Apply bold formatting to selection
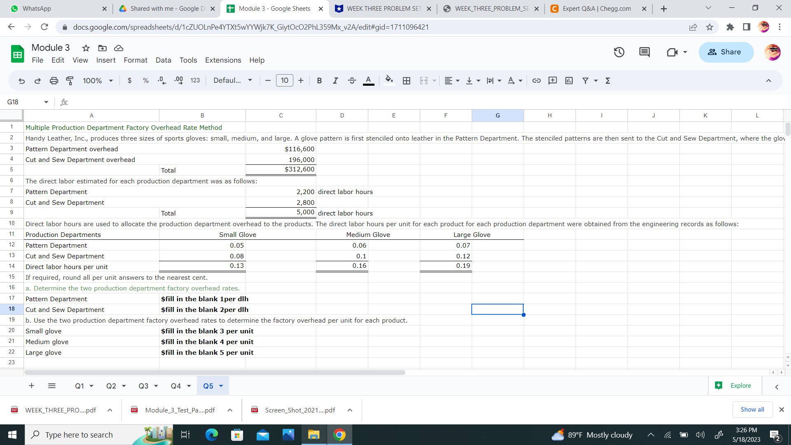 [x=319, y=80]
